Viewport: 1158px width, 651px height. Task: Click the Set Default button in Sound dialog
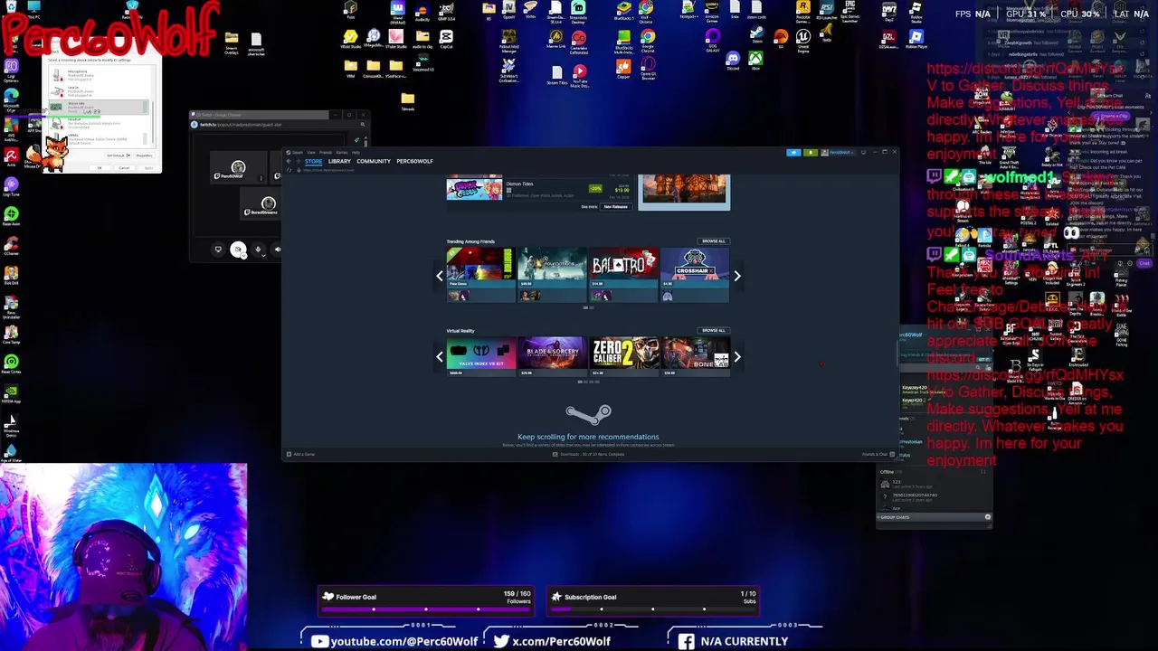pos(115,156)
